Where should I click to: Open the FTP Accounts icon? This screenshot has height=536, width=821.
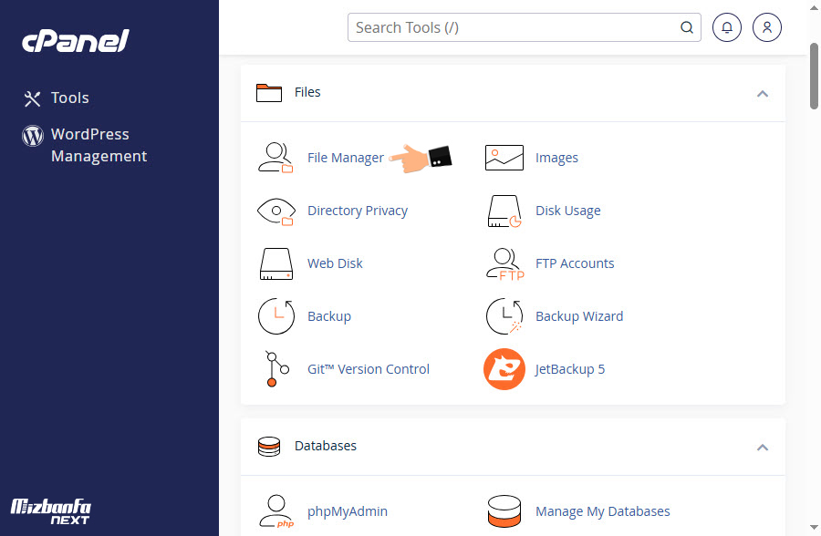point(504,263)
